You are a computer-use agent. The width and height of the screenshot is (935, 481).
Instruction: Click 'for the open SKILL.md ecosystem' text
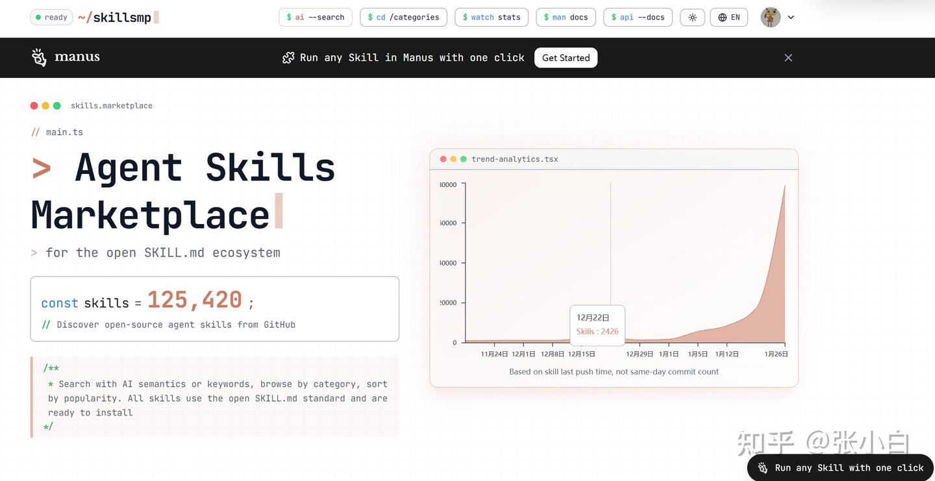[x=163, y=253]
